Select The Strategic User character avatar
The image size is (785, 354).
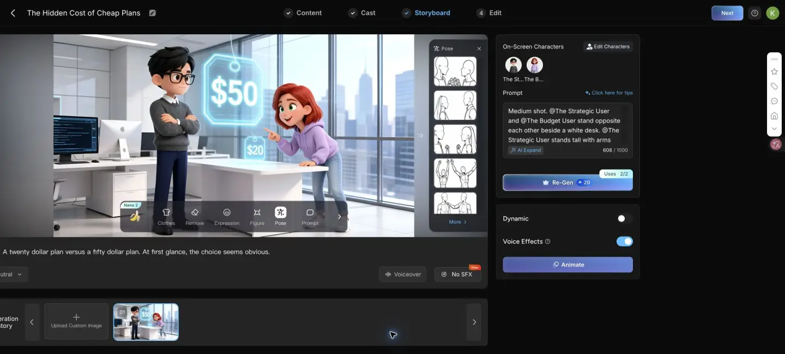(514, 65)
